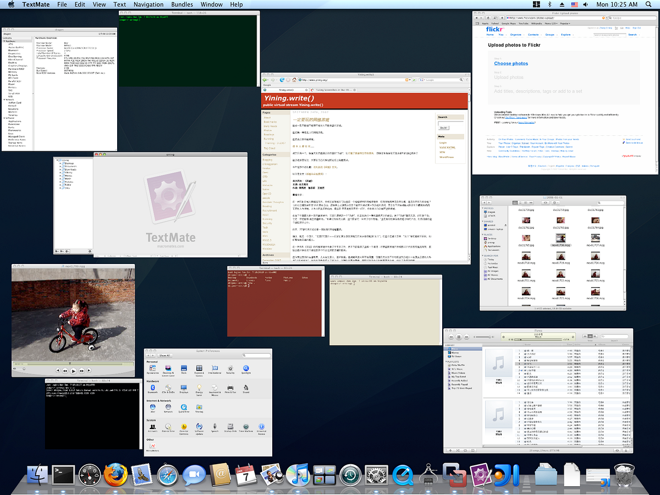The height and width of the screenshot is (495, 660).
Task: Open the Apple menu
Action: click(x=11, y=4)
